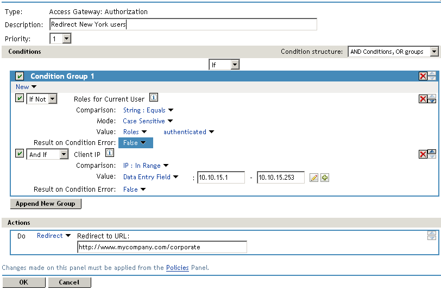
Task: Click the Append New Group button
Action: (x=46, y=204)
